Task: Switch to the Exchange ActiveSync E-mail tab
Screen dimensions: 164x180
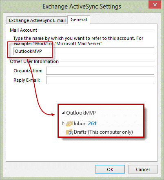Action: (x=37, y=20)
